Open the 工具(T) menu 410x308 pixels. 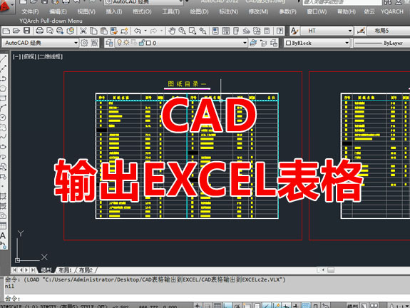click(x=170, y=12)
